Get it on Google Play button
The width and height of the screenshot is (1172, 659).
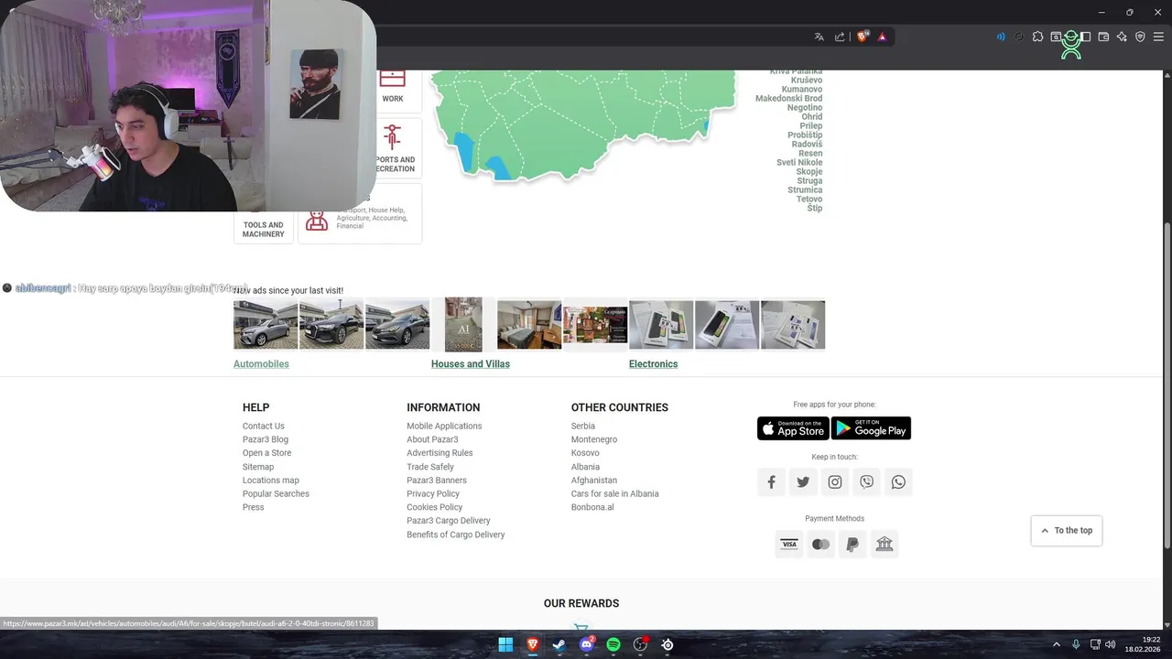tap(871, 428)
